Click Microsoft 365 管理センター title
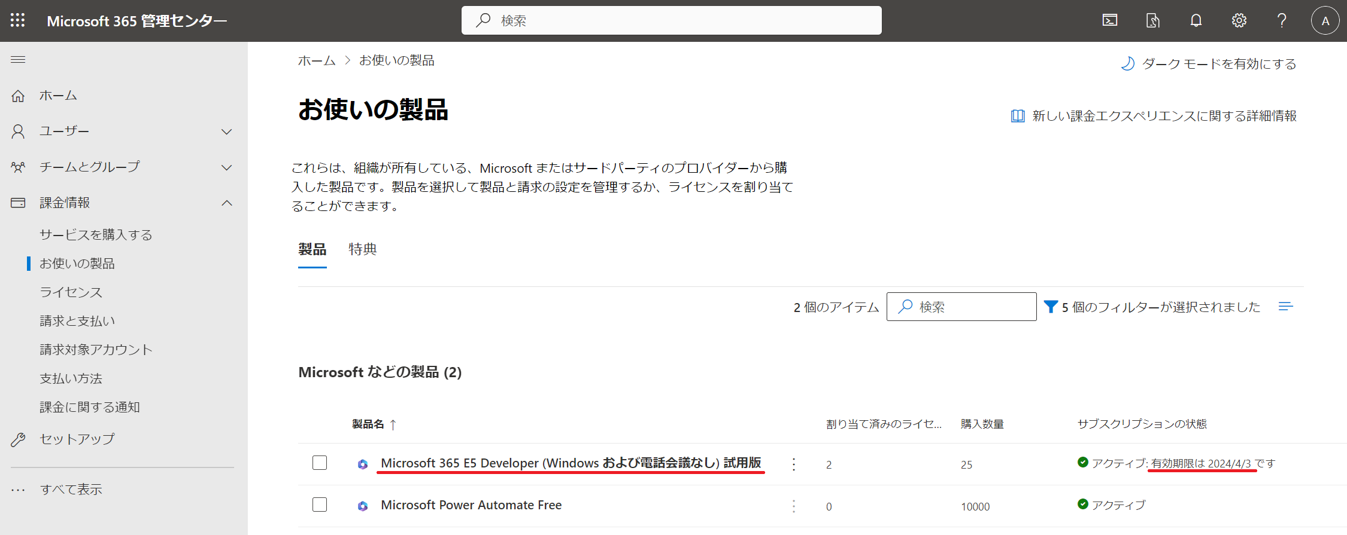 (137, 21)
